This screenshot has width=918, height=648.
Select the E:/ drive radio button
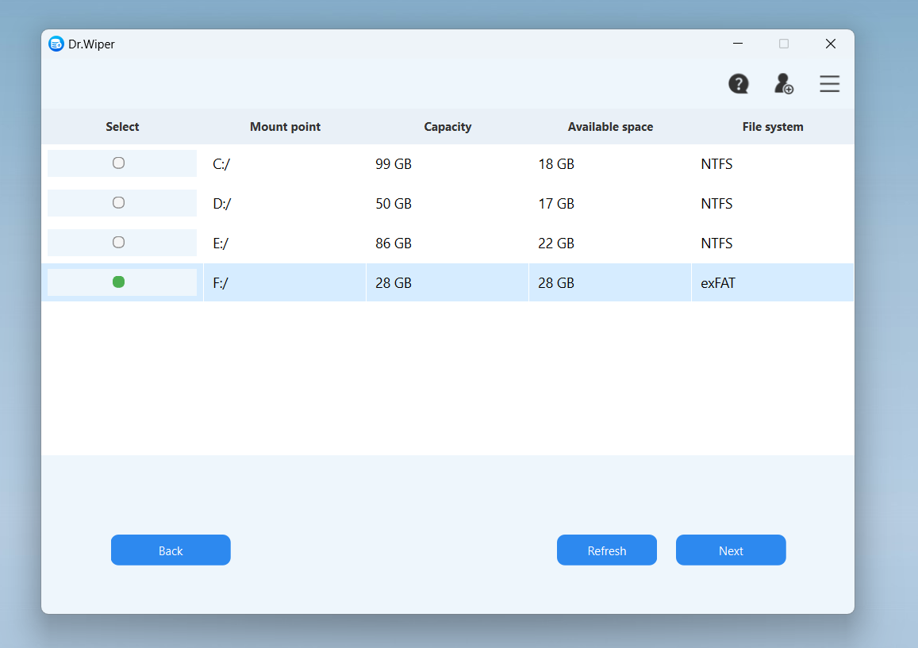pos(119,243)
